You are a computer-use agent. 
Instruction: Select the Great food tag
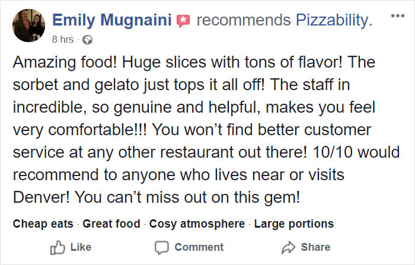tap(111, 224)
